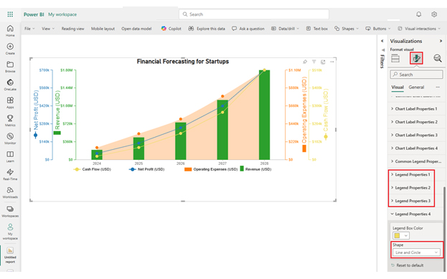Open Learn in left sidebar
The height and width of the screenshot is (279, 447).
(10, 156)
